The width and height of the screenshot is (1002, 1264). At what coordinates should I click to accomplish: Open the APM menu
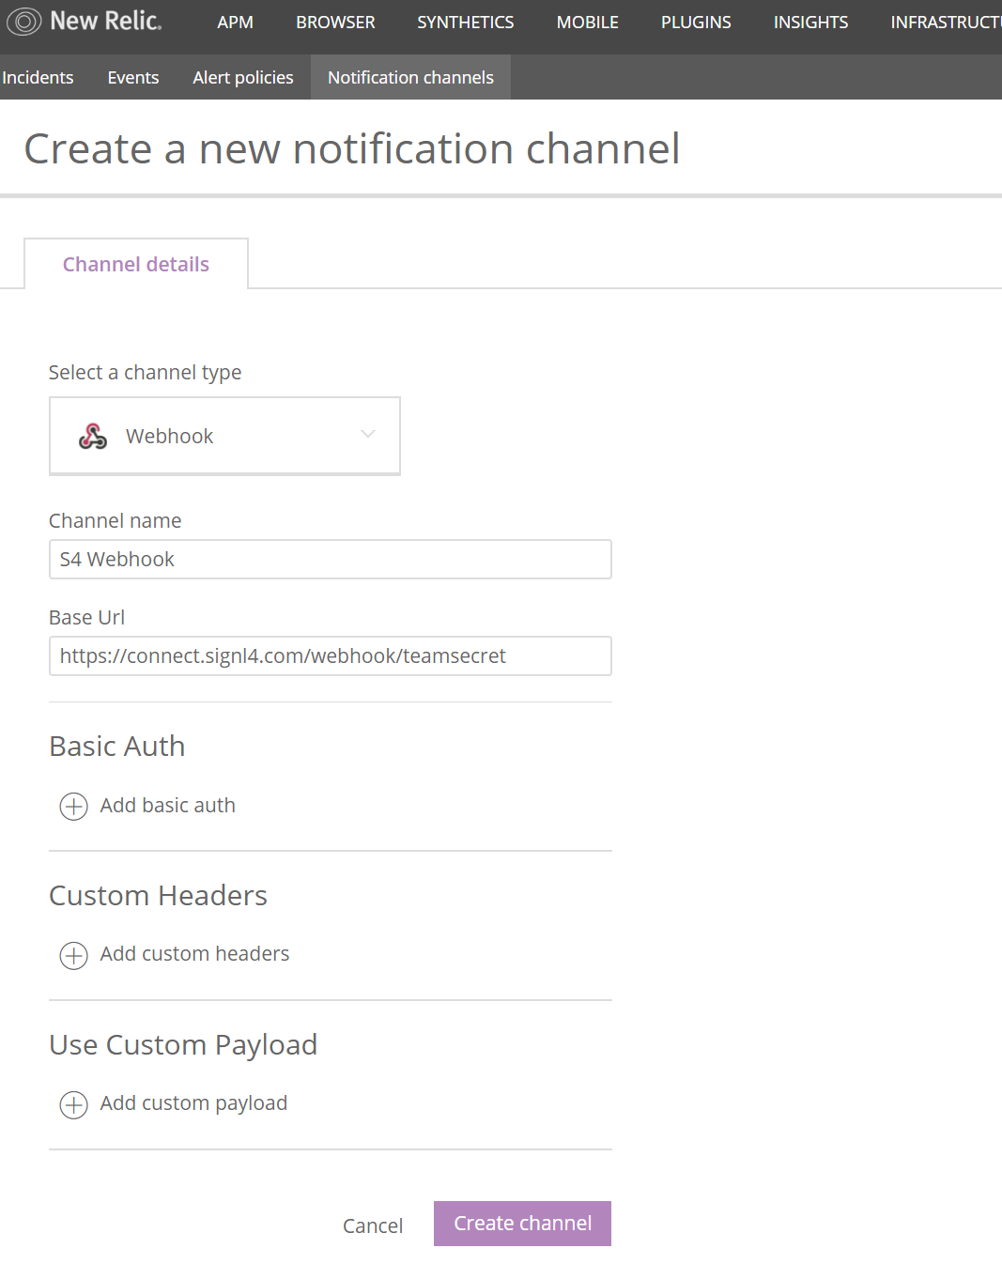[235, 23]
